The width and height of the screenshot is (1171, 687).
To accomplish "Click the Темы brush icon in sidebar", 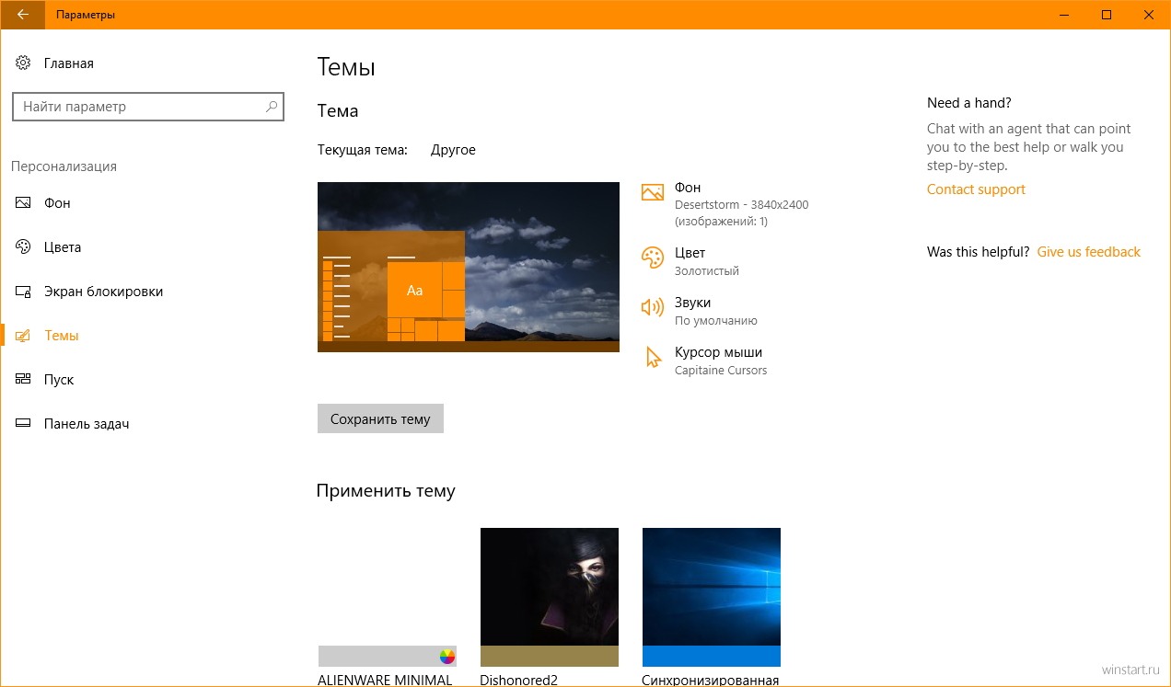I will [23, 336].
